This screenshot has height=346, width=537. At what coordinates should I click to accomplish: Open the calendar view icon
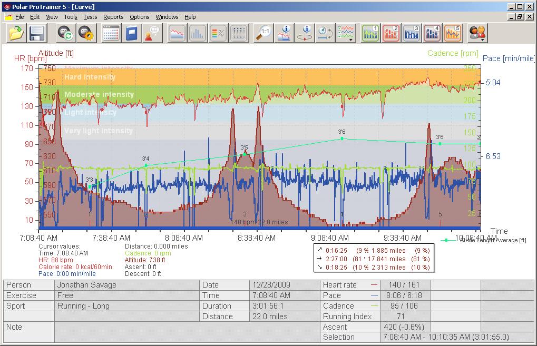(111, 33)
